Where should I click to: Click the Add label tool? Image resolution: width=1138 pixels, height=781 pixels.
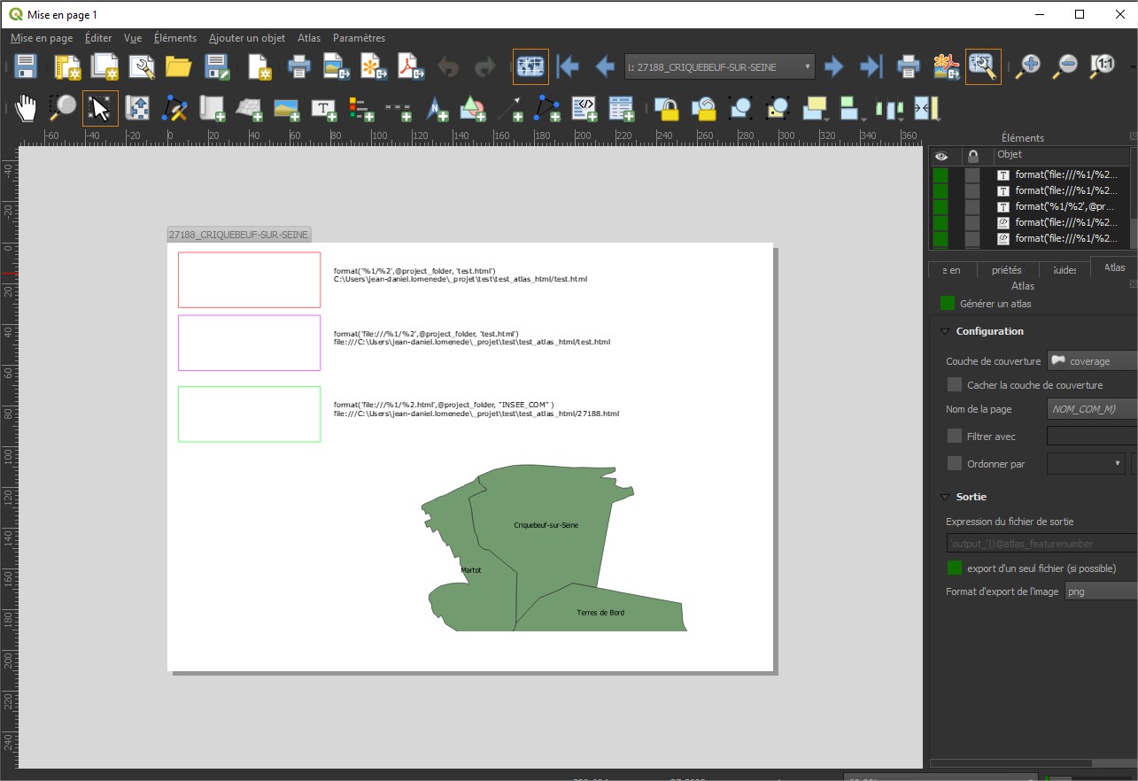click(324, 108)
